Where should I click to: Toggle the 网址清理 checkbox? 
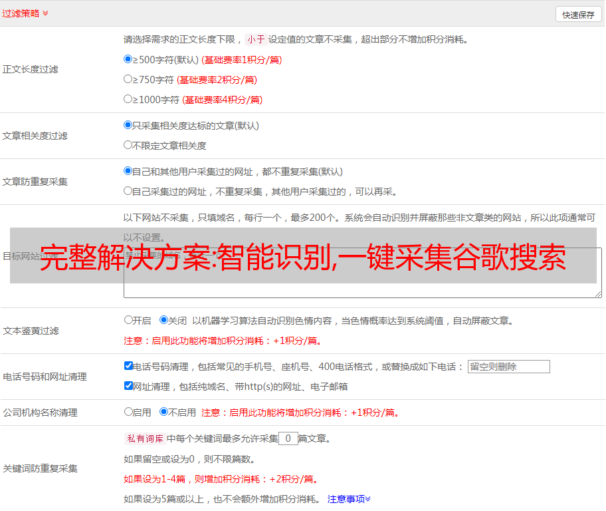128,386
